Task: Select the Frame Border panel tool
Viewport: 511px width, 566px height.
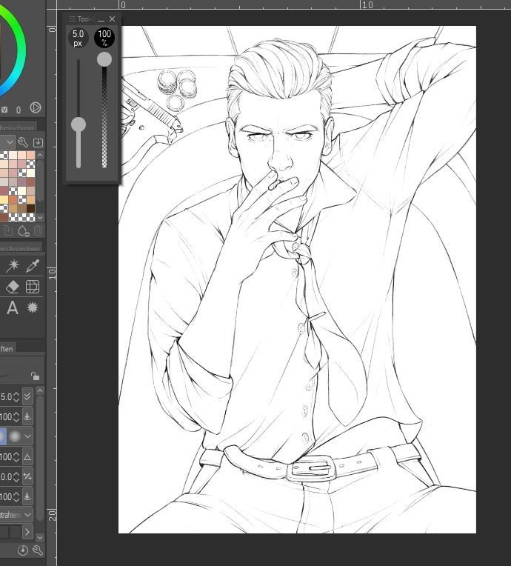Action: pyautogui.click(x=33, y=287)
